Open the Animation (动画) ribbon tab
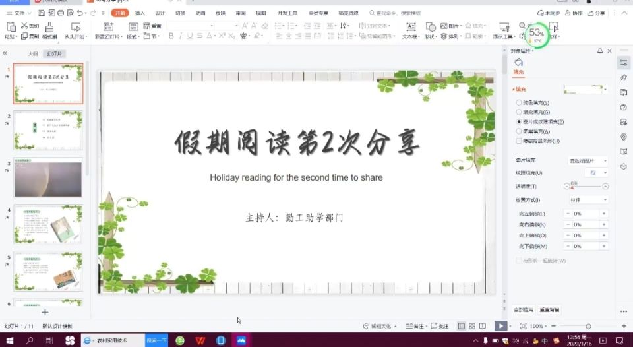The image size is (633, 347). pyautogui.click(x=200, y=13)
